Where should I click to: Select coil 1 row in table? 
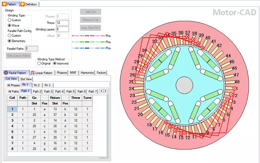click(x=12, y=109)
